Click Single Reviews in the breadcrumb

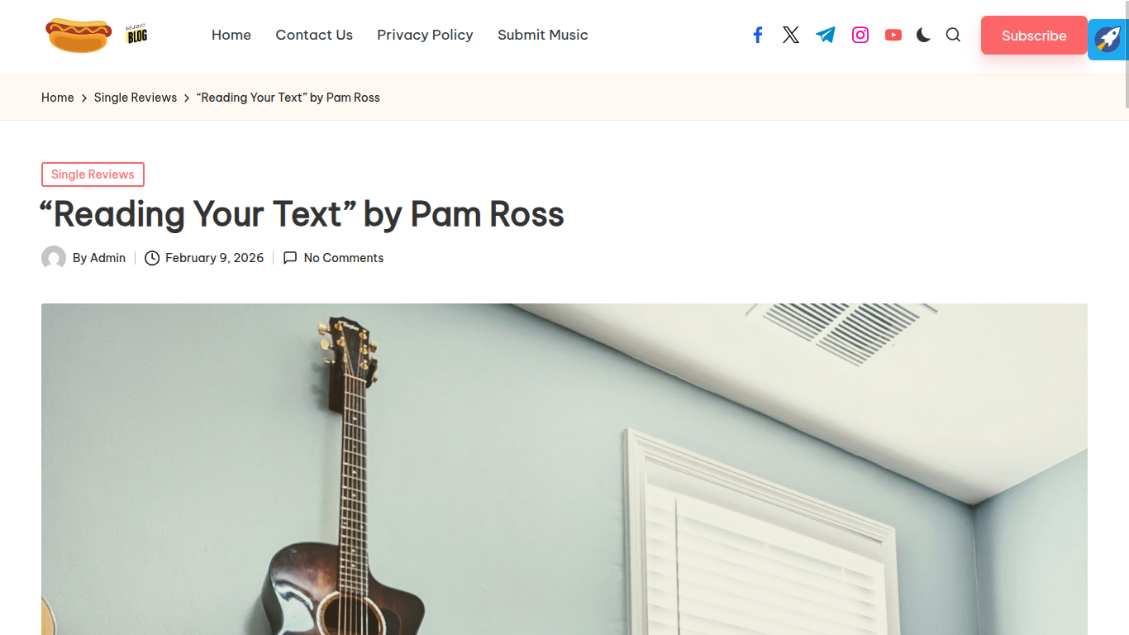(x=136, y=98)
